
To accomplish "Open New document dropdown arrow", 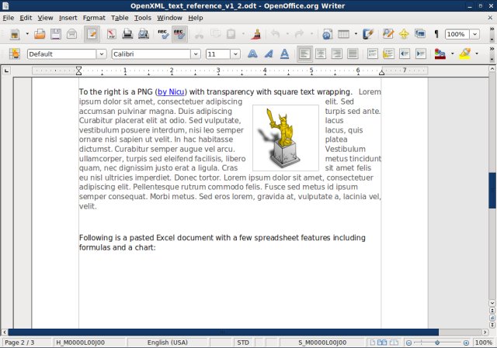I will (27, 34).
